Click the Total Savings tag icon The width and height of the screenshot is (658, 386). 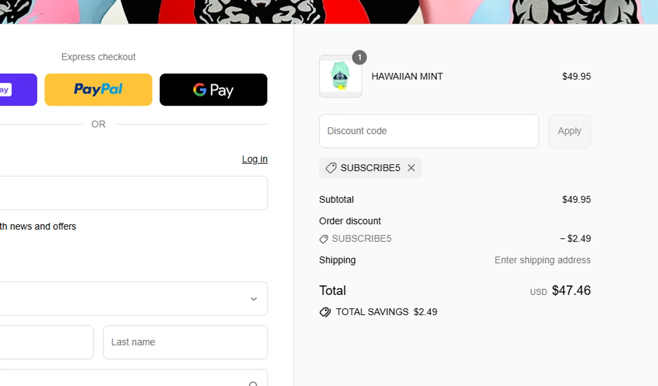point(325,312)
